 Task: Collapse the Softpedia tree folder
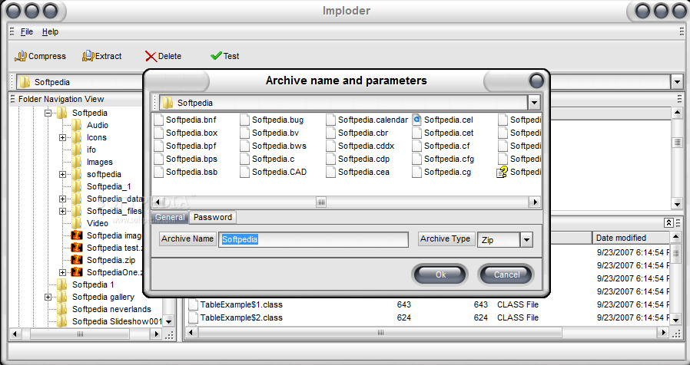coord(48,113)
